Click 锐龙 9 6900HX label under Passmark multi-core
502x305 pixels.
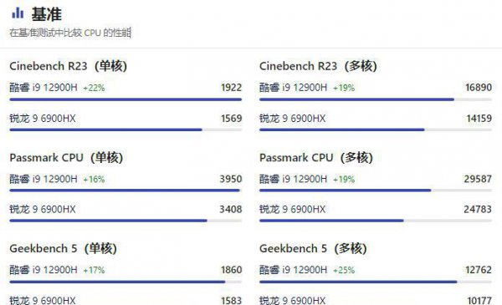tap(292, 210)
